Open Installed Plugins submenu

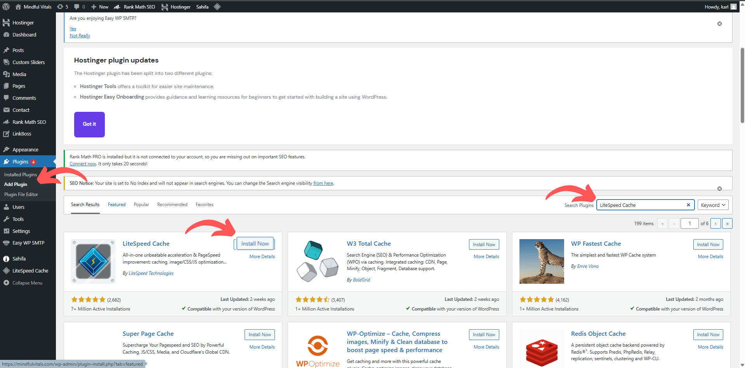tap(21, 175)
